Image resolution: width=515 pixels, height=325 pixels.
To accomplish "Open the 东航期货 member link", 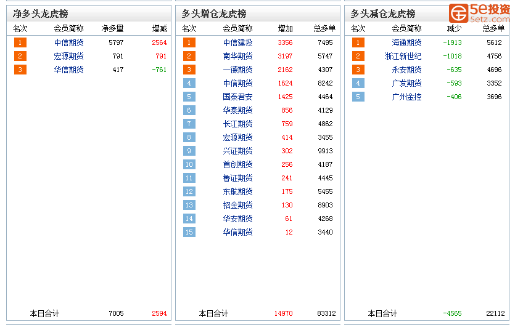I will tap(237, 191).
